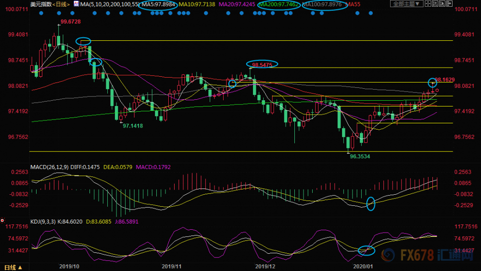The width and height of the screenshot is (481, 271).
Task: Select the MA200:97.7462 indicator value
Action: click(278, 4)
